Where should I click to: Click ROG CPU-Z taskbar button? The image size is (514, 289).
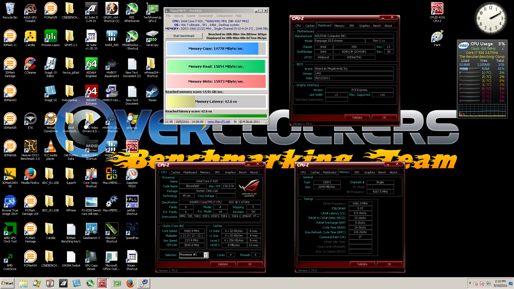[x=103, y=283]
